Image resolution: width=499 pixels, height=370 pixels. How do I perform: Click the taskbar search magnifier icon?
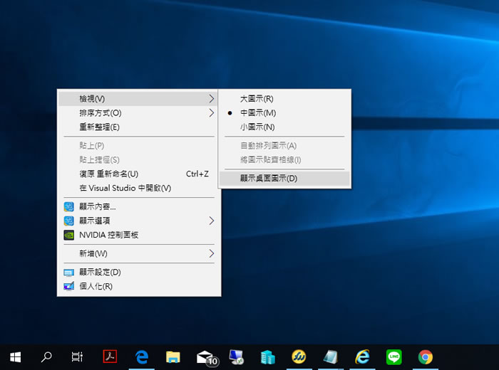[46, 357]
